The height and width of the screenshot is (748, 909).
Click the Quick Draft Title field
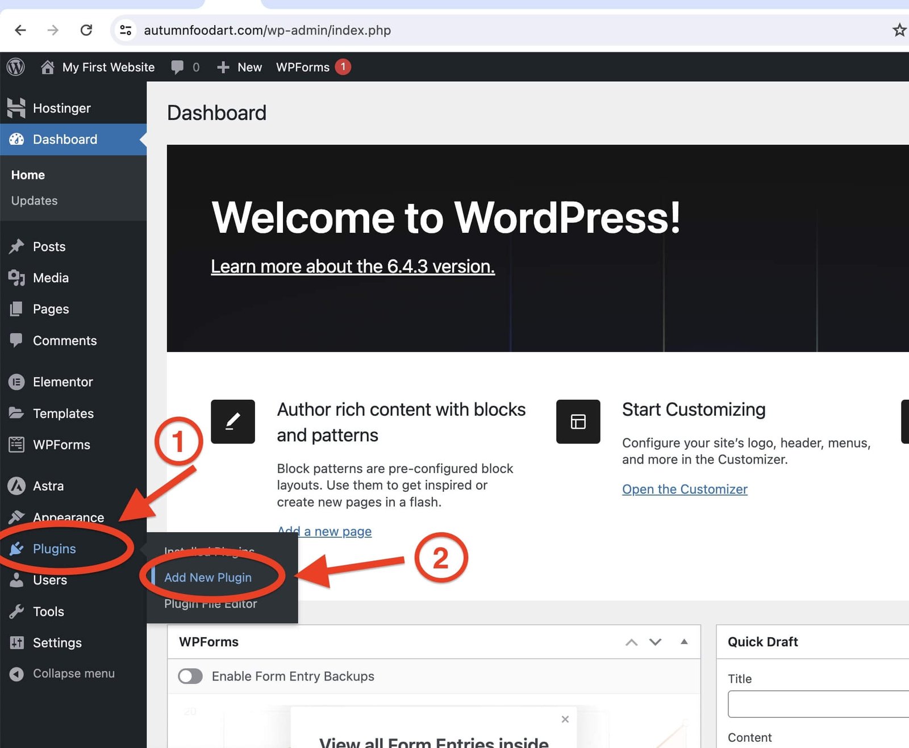(x=818, y=704)
